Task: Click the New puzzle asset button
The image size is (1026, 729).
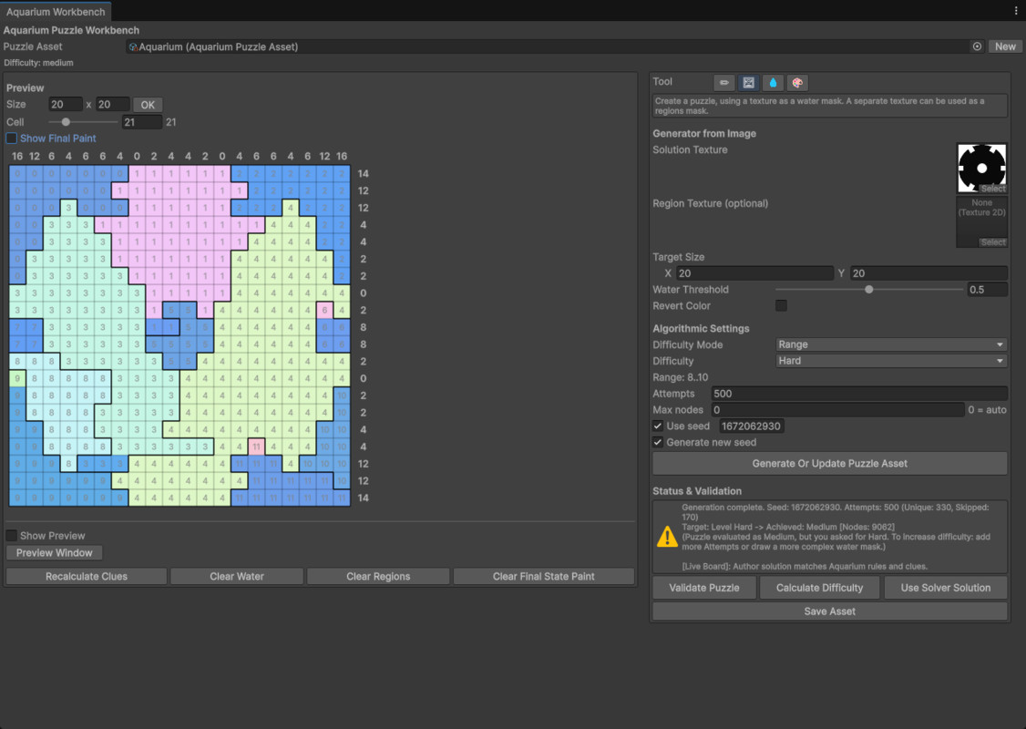Action: pyautogui.click(x=1005, y=46)
